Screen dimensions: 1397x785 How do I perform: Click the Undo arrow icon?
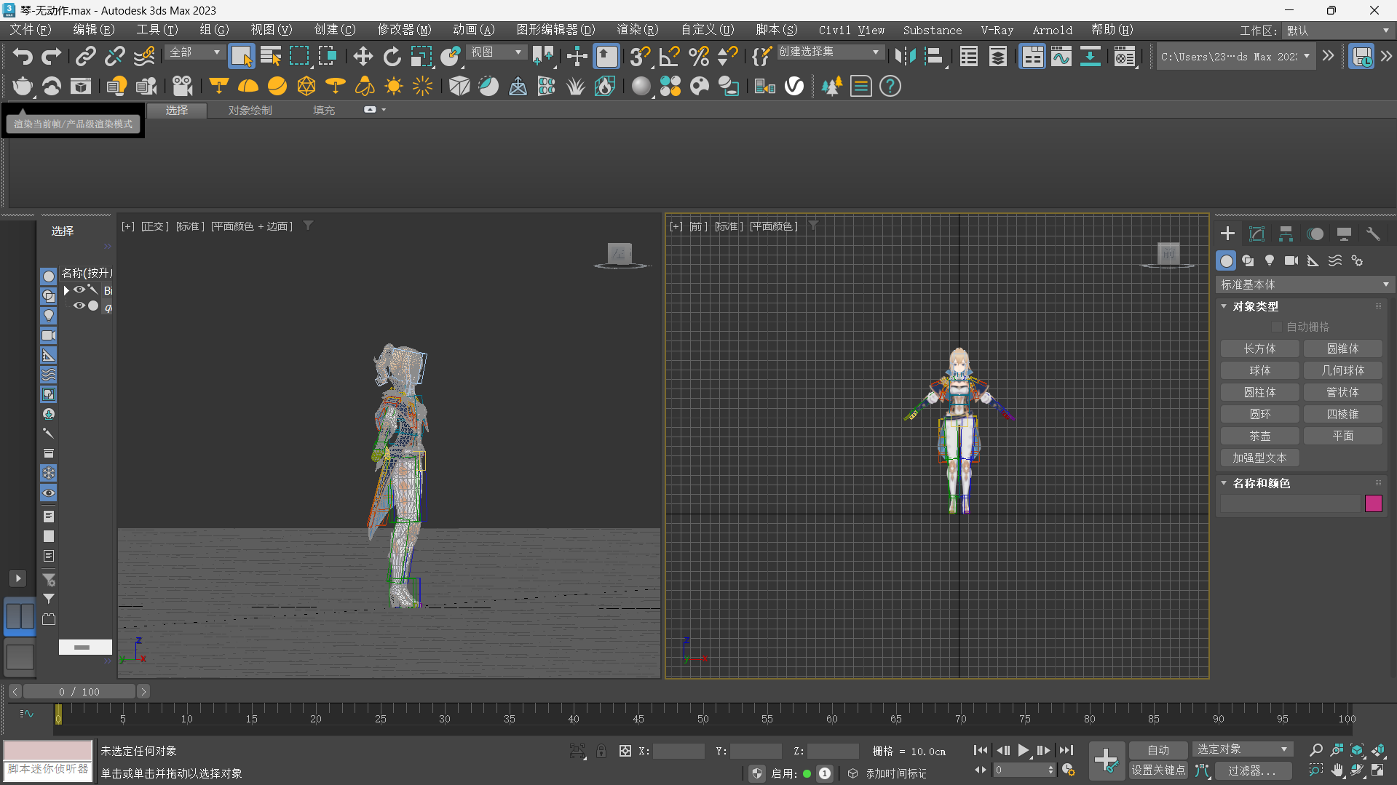pyautogui.click(x=23, y=56)
